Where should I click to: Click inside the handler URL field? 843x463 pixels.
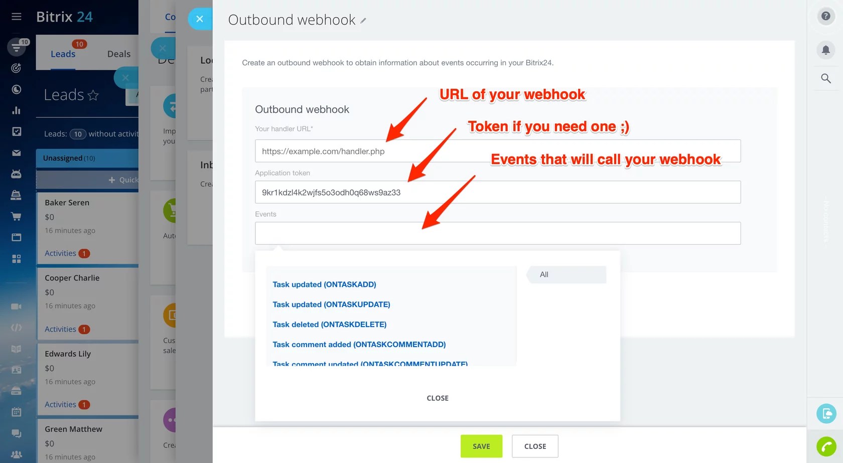point(497,151)
